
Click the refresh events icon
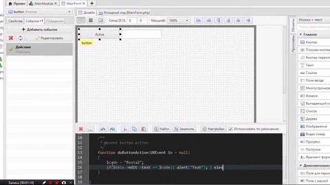coord(21,38)
